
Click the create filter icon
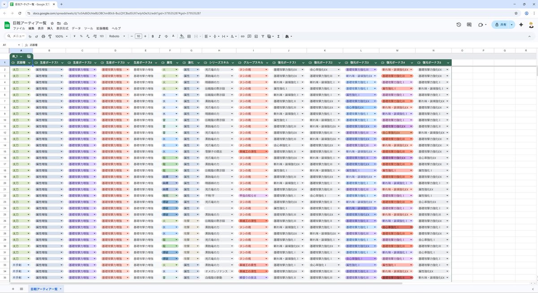click(263, 36)
